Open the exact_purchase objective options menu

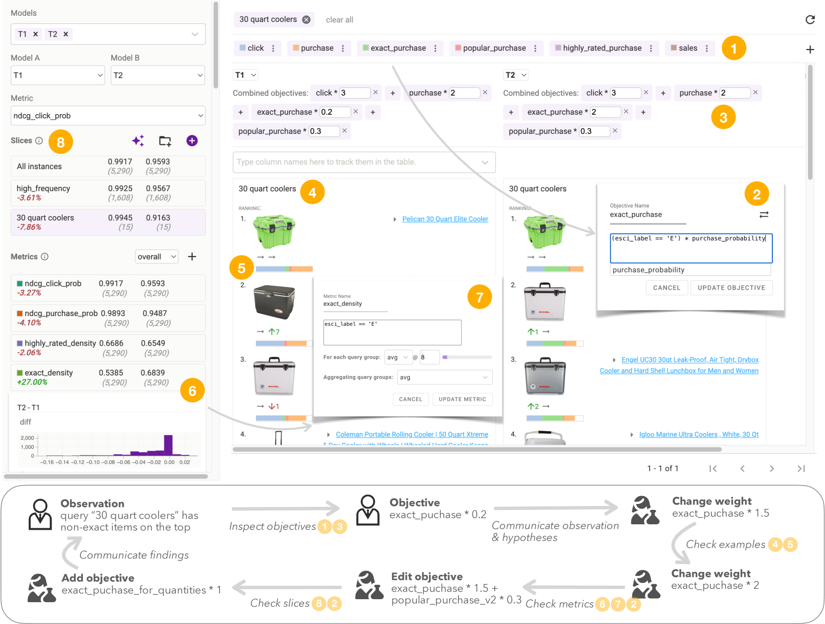[x=435, y=48]
